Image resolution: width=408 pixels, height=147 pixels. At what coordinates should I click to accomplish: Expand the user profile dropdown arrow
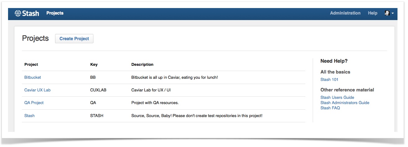click(393, 14)
